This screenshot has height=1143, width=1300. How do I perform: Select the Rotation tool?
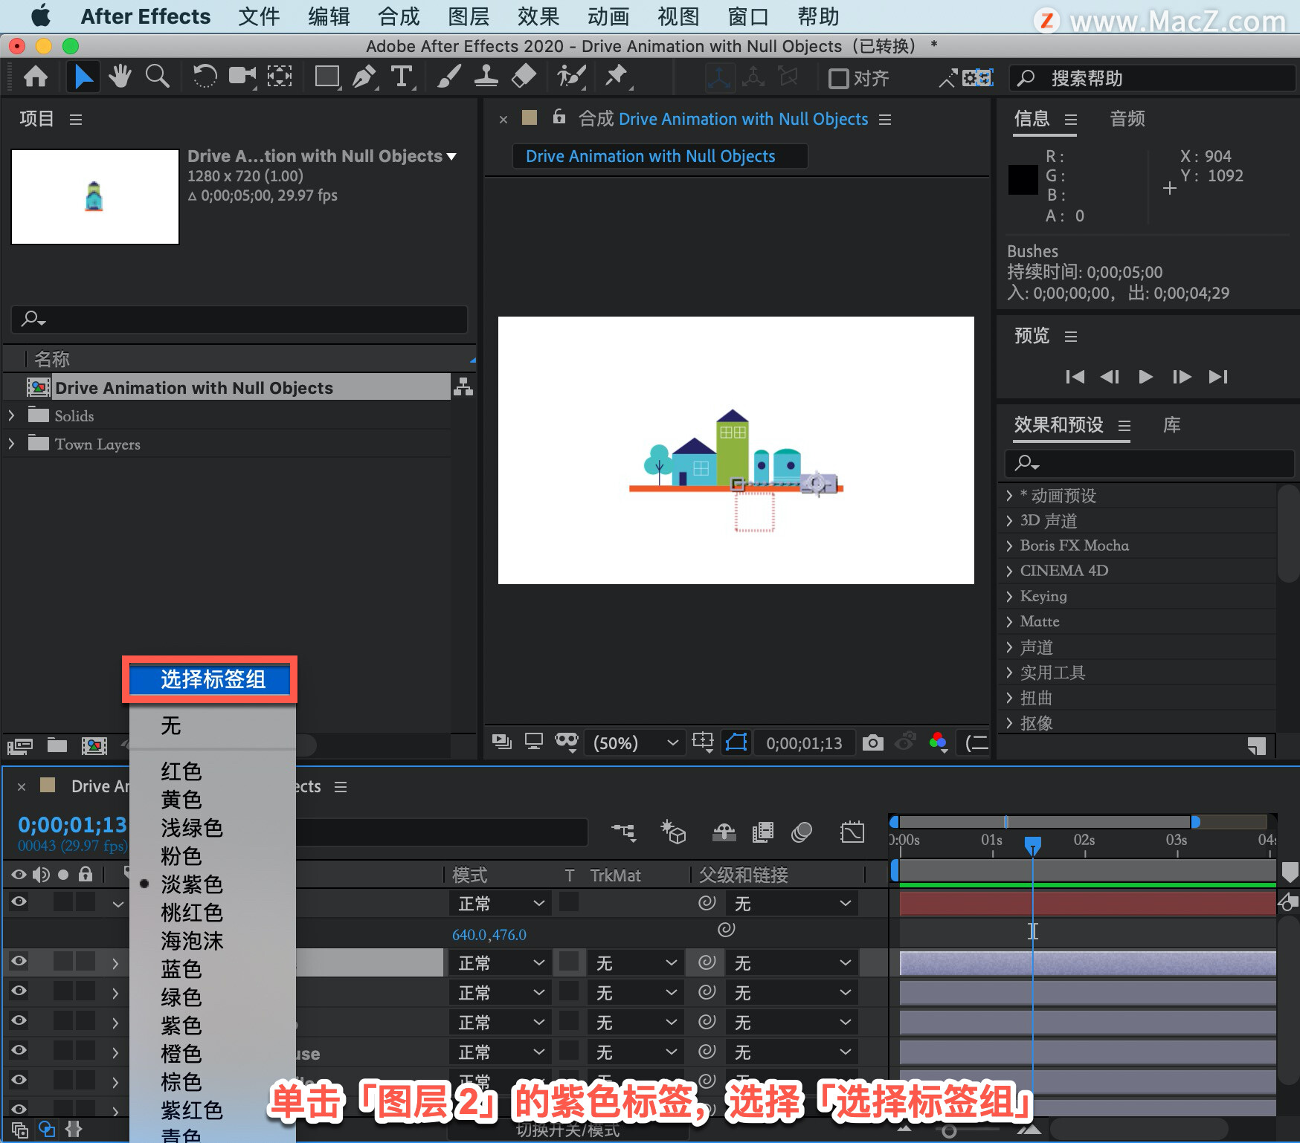click(x=205, y=76)
